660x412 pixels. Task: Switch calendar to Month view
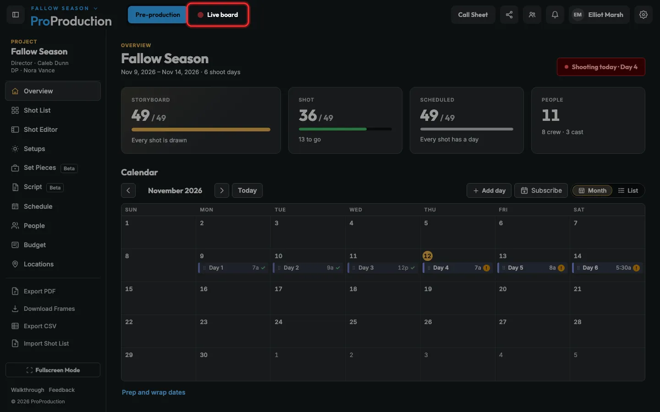click(592, 190)
